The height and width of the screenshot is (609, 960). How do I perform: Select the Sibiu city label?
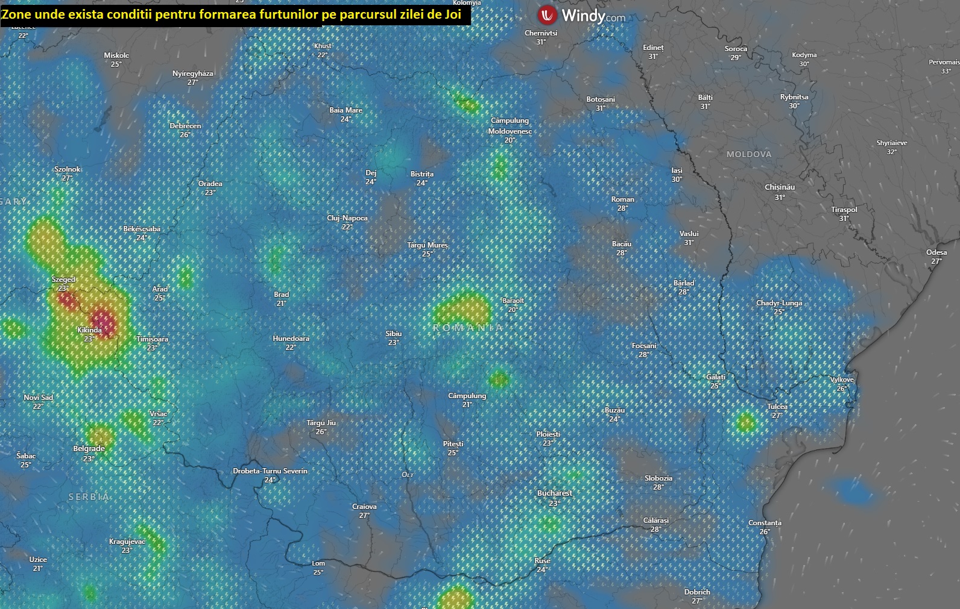tap(394, 334)
